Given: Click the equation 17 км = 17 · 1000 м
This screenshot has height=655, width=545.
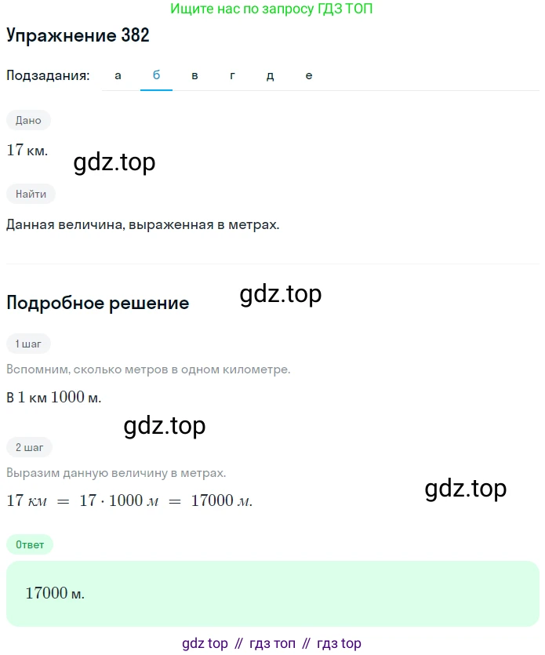Looking at the screenshot, I should 129,500.
